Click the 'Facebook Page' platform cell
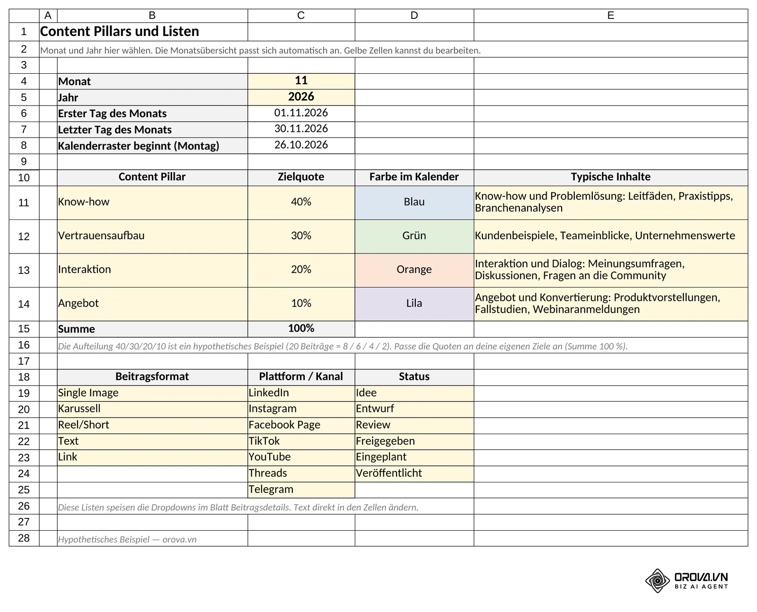 click(301, 426)
